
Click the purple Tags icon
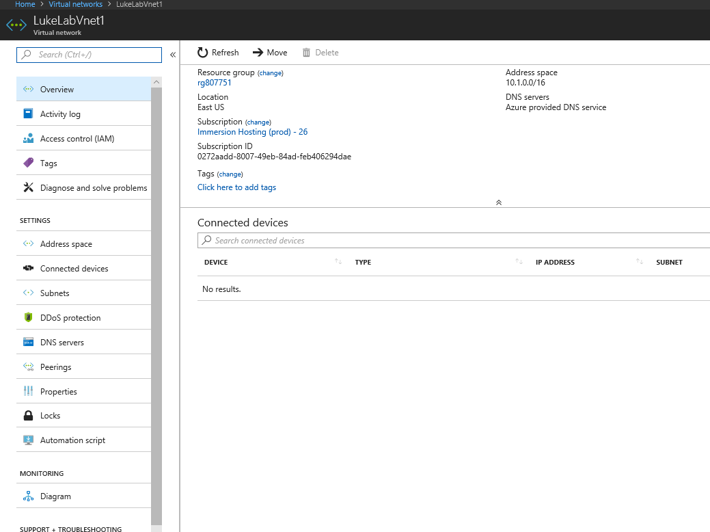tap(28, 163)
